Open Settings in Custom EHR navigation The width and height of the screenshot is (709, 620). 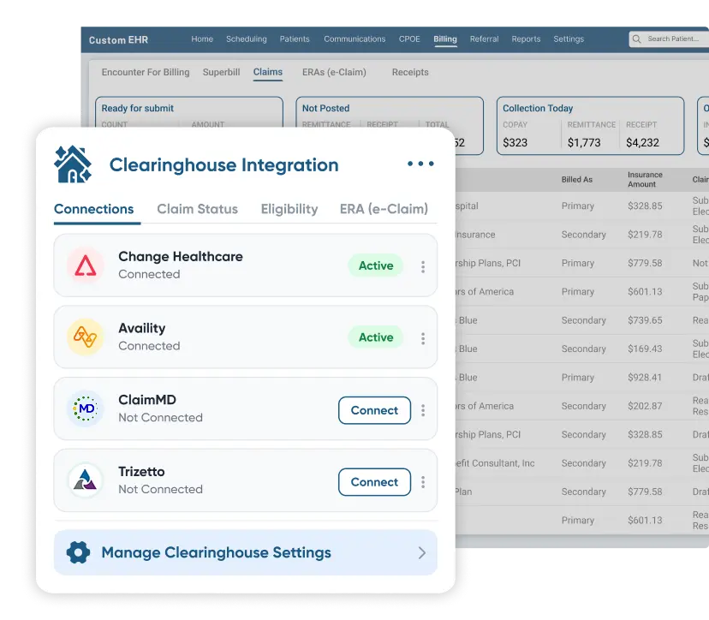(x=569, y=39)
